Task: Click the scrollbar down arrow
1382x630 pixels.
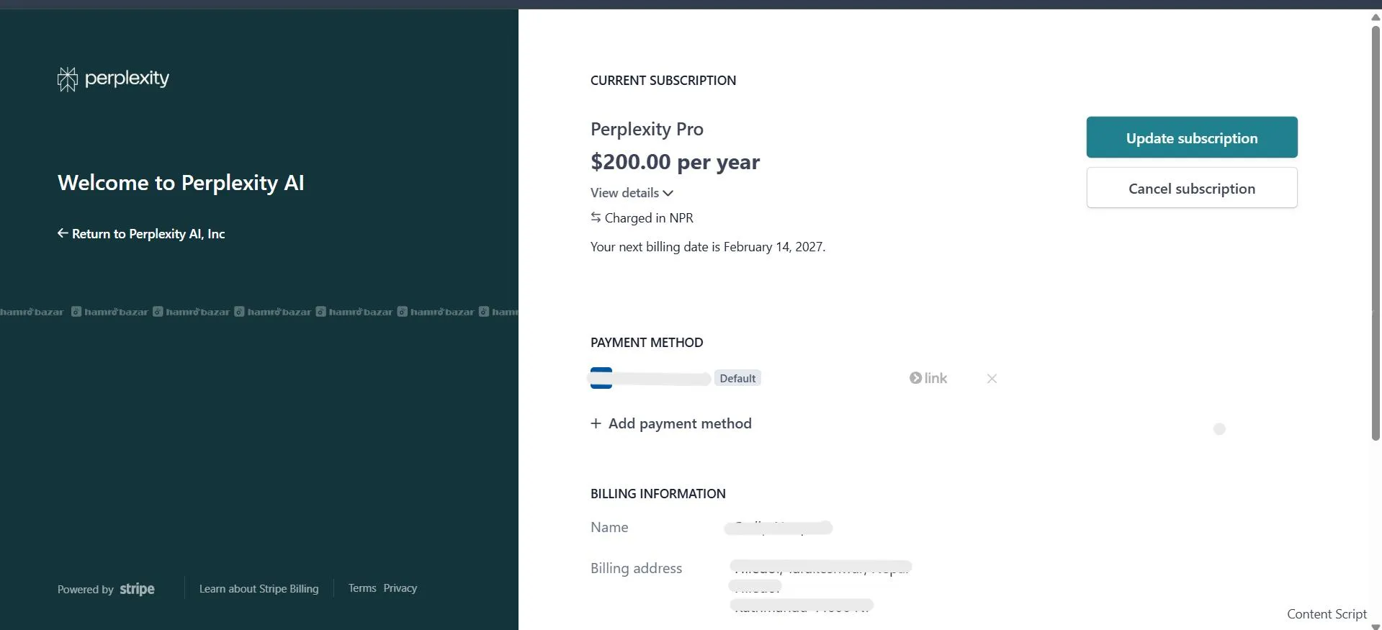Action: click(x=1375, y=626)
